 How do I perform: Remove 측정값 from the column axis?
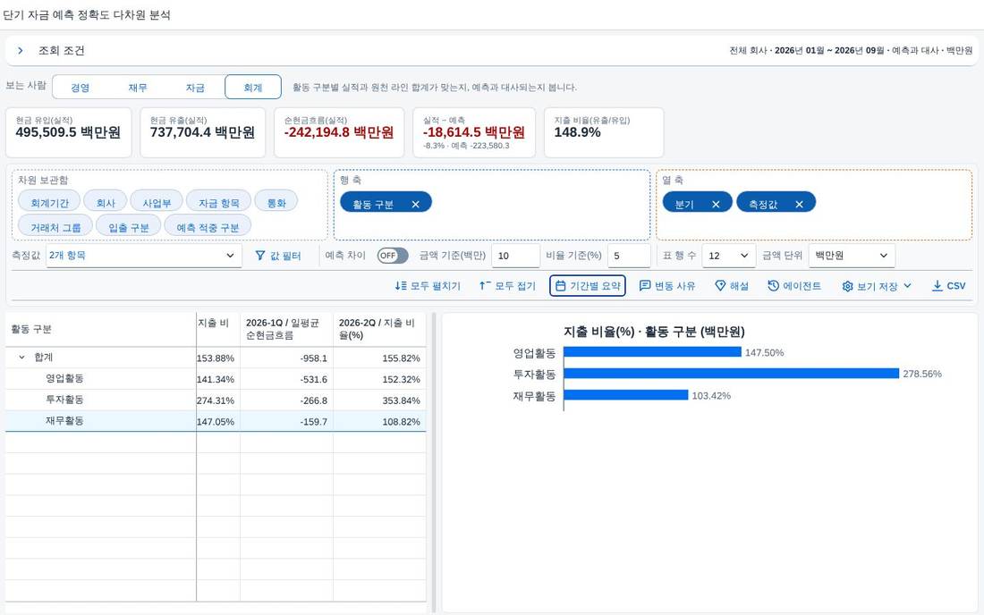pyautogui.click(x=799, y=204)
